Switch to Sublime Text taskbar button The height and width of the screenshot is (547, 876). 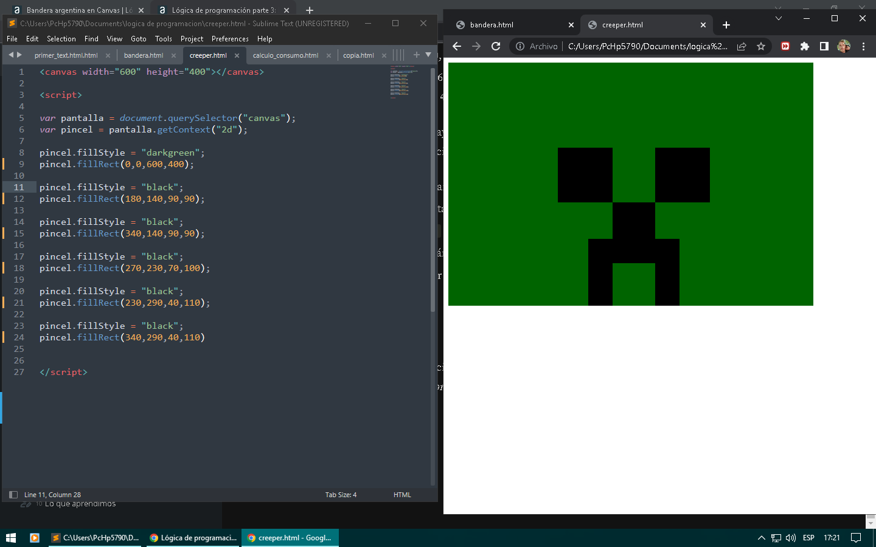[x=95, y=538]
